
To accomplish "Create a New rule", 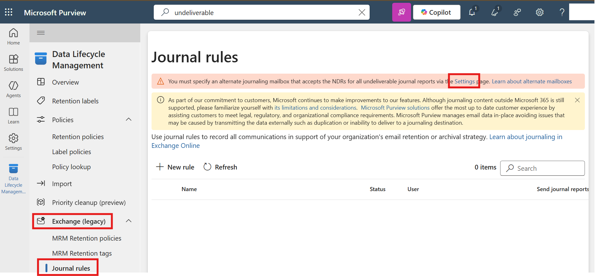I will click(x=175, y=167).
